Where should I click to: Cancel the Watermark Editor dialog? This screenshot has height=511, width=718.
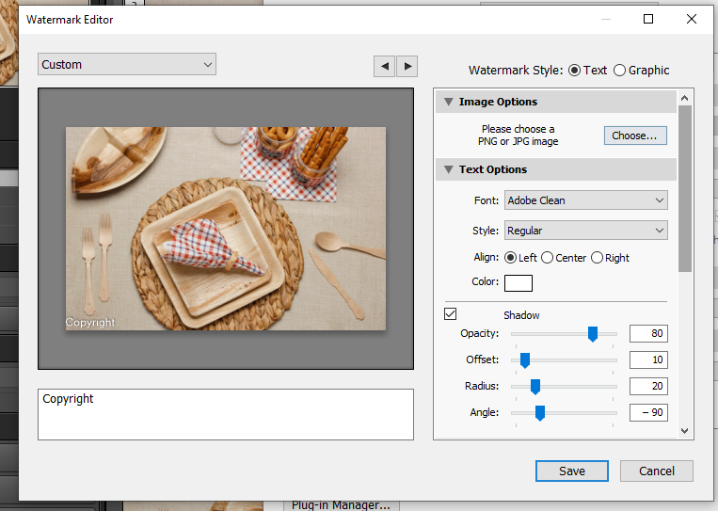tap(657, 471)
